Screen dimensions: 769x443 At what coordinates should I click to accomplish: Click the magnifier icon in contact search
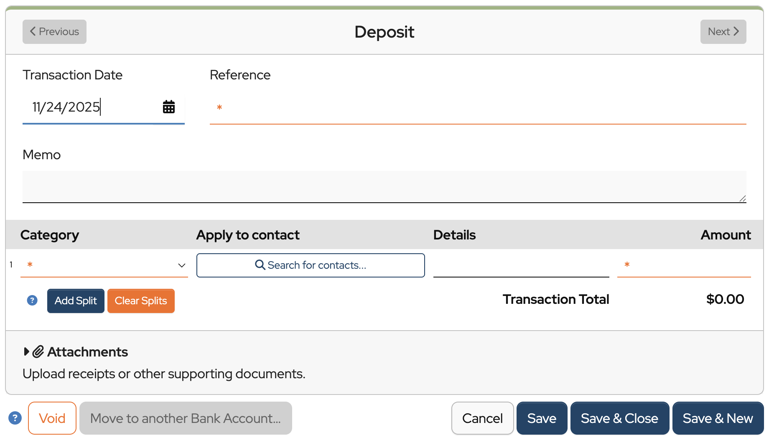click(x=260, y=265)
